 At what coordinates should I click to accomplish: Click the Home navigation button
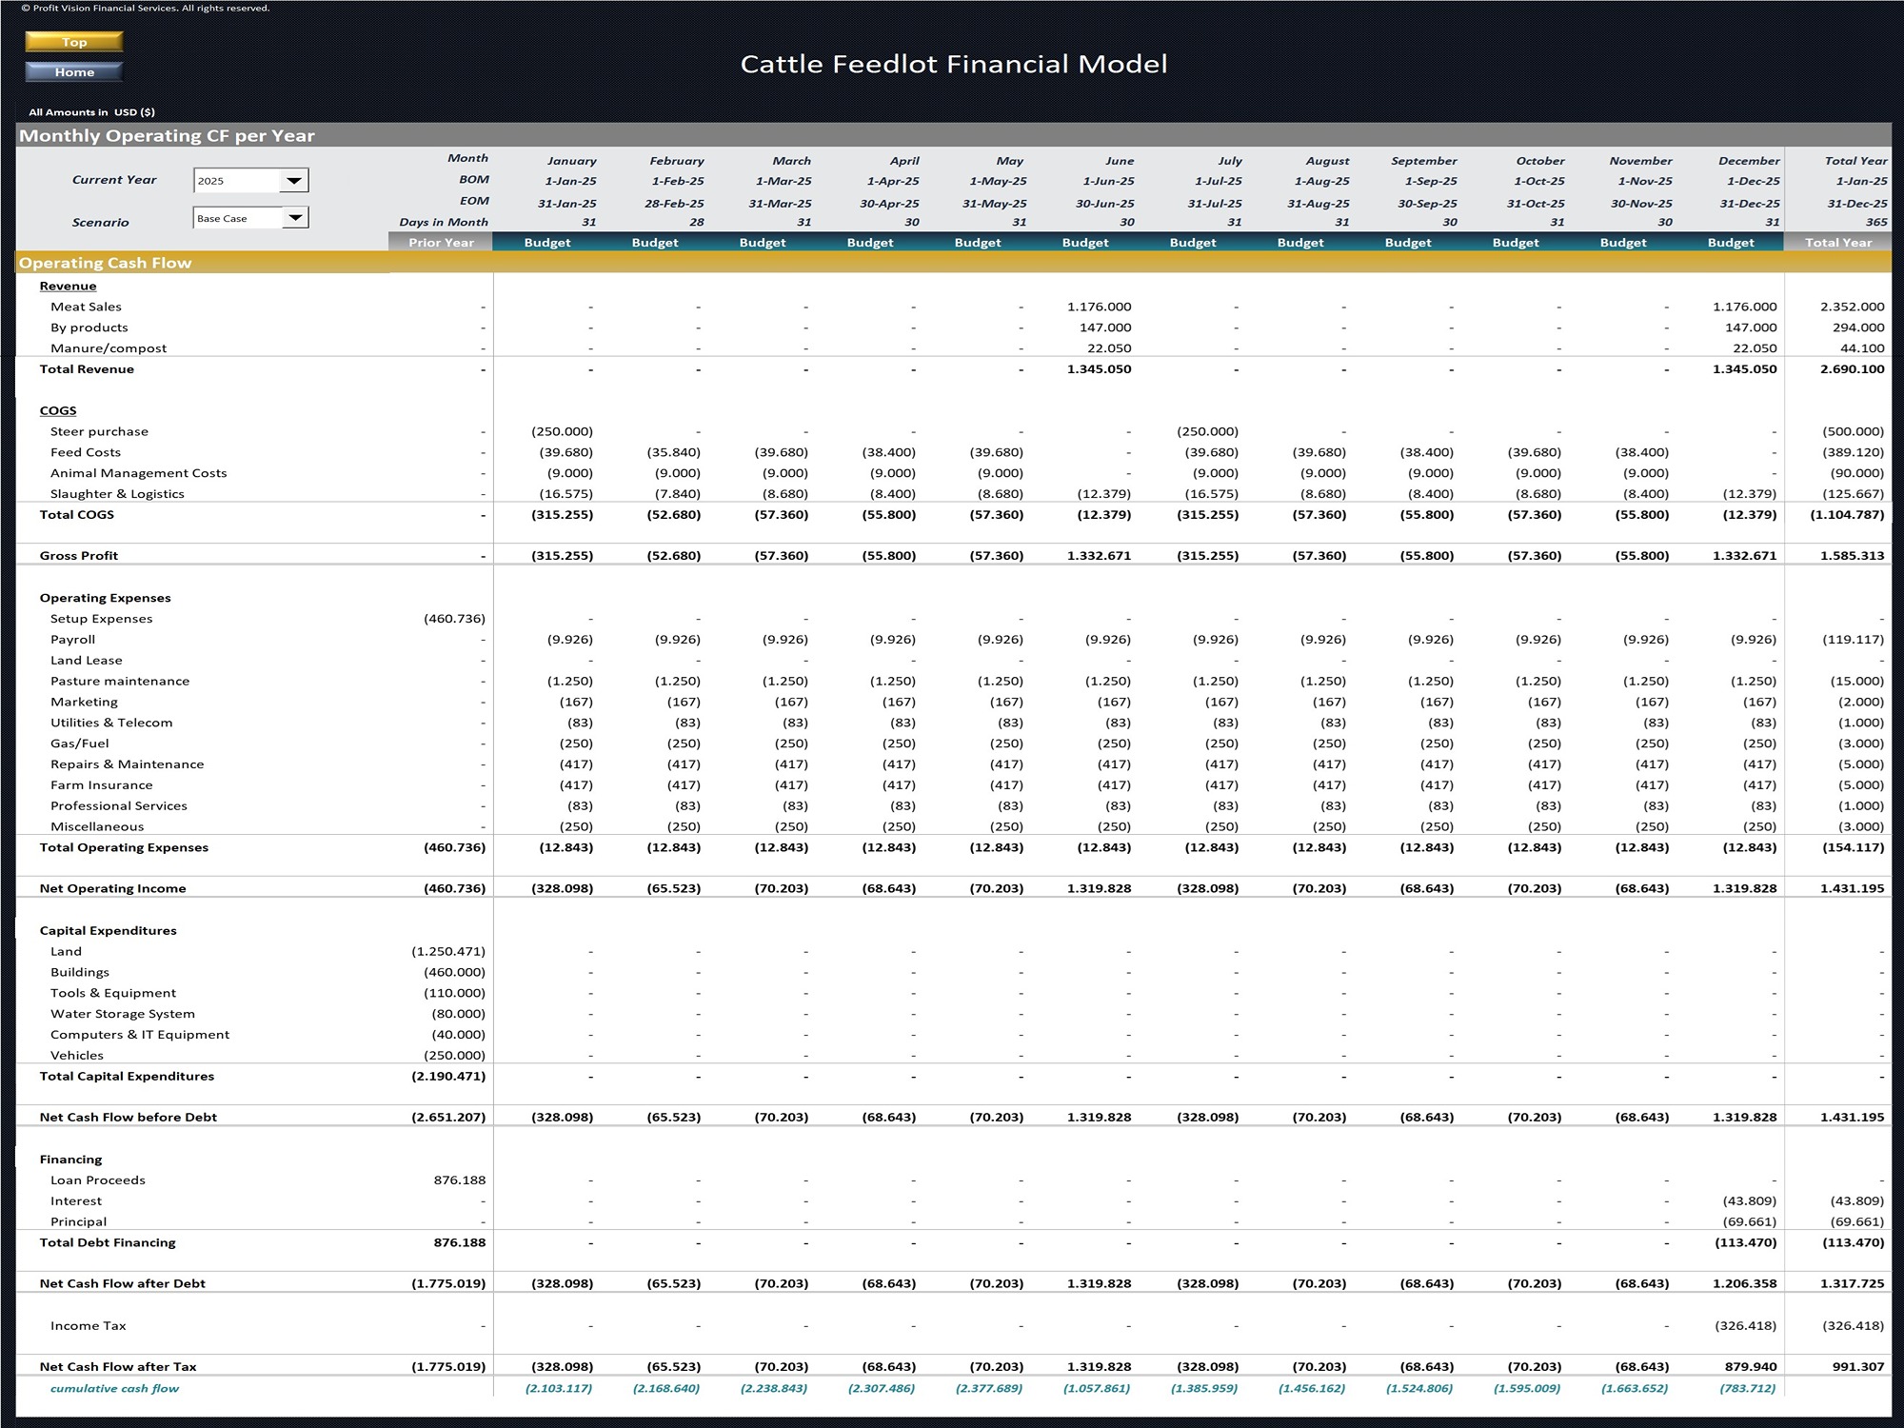(74, 71)
